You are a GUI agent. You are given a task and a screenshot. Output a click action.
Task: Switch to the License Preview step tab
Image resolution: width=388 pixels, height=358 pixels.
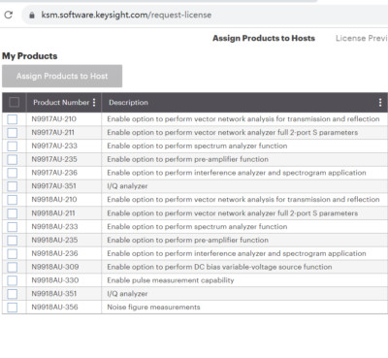click(362, 38)
